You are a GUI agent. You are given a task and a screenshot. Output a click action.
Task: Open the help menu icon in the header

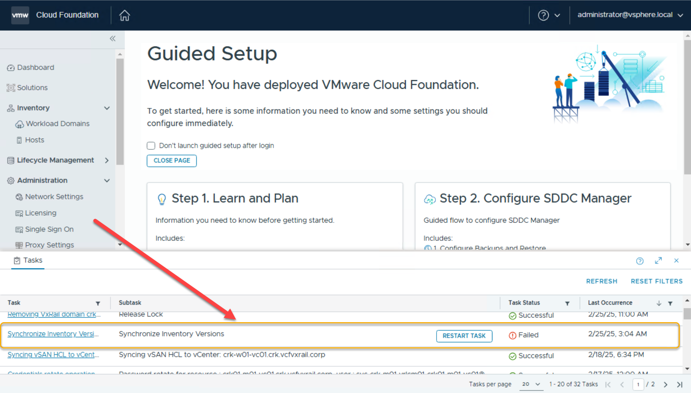[543, 15]
